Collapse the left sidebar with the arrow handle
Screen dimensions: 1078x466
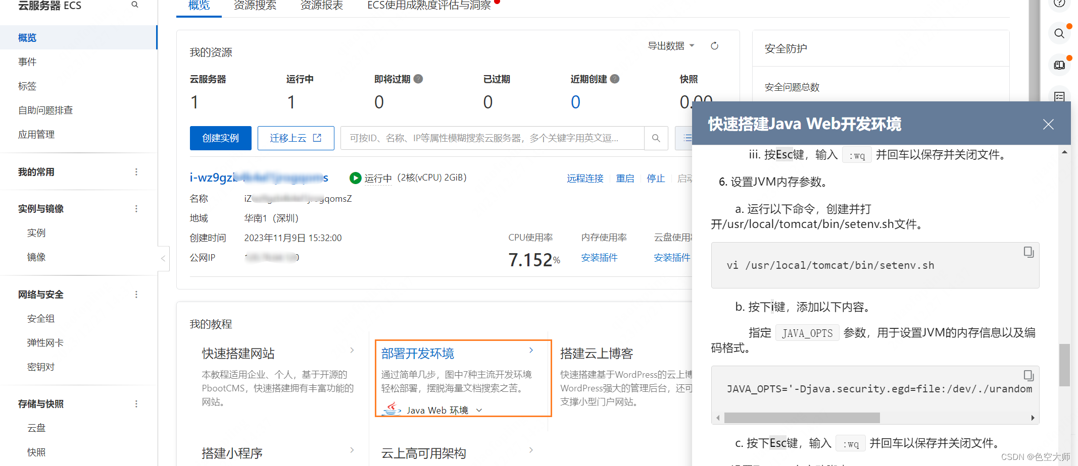(x=163, y=258)
